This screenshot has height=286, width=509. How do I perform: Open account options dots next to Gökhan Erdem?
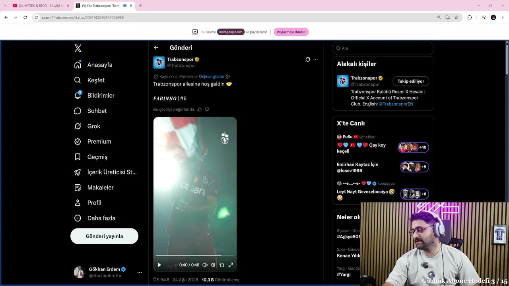pos(140,272)
